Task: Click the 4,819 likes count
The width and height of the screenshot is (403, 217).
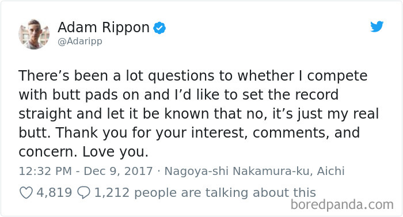Action: tap(54, 193)
